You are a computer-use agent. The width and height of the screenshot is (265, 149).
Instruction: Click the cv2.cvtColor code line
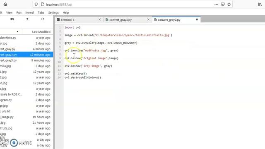[x=101, y=43]
